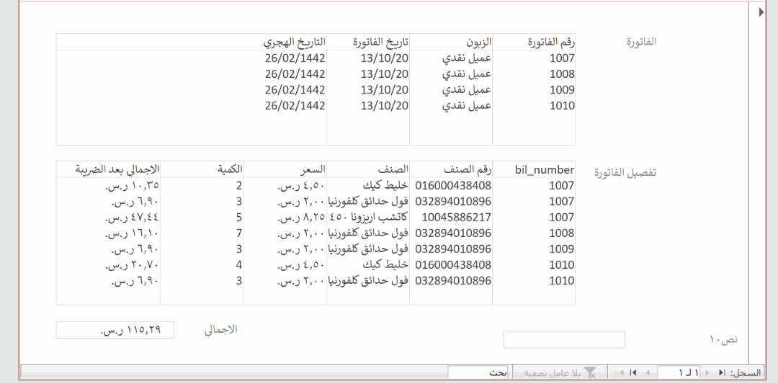Click the 'بحث' search box
The width and height of the screenshot is (778, 384).
pyautogui.click(x=478, y=374)
